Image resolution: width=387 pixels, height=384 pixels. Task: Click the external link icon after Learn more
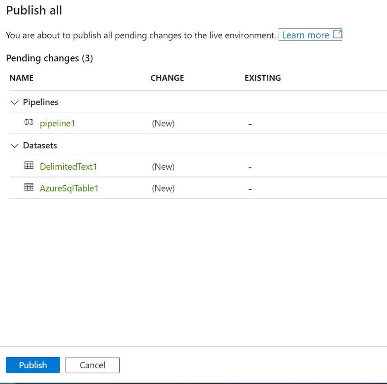[x=337, y=34]
